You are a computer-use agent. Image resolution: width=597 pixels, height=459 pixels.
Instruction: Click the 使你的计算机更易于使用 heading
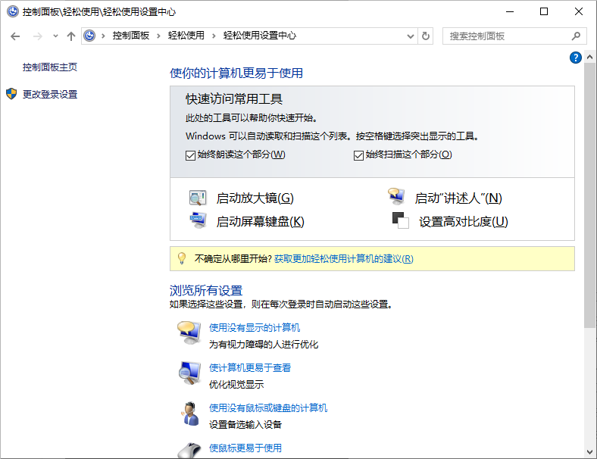pyautogui.click(x=236, y=73)
